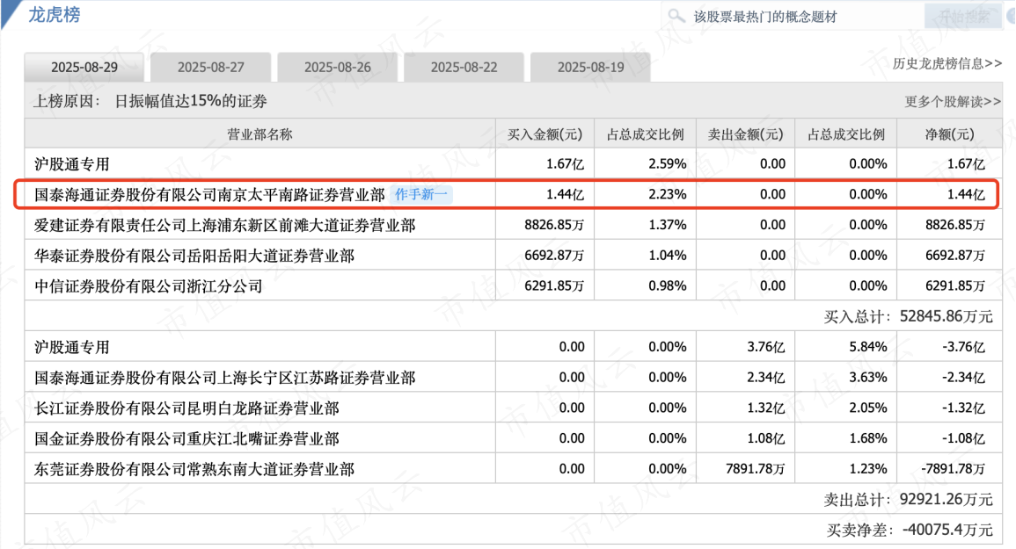
Task: Select the 2025-08-26 date tab
Action: tap(338, 68)
